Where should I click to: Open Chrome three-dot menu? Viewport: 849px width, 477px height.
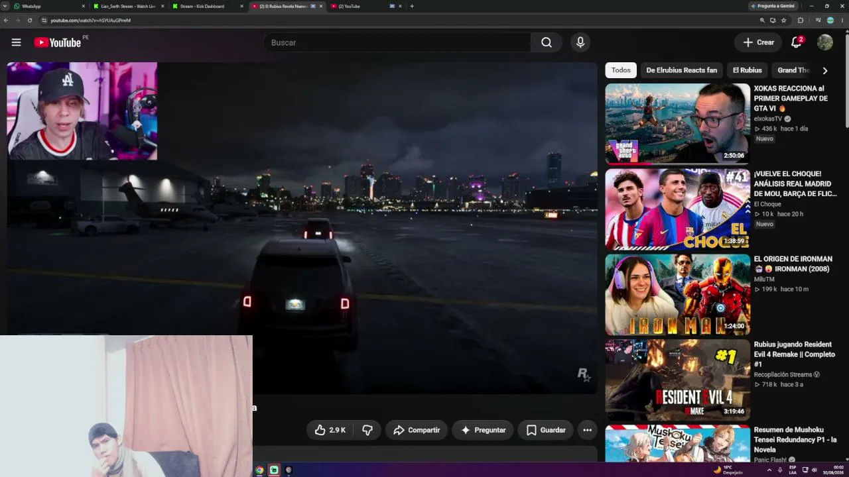pyautogui.click(x=842, y=21)
